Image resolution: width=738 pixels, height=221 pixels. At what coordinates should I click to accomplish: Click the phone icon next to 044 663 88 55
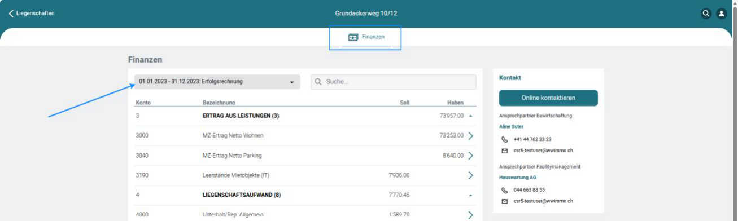click(x=505, y=190)
